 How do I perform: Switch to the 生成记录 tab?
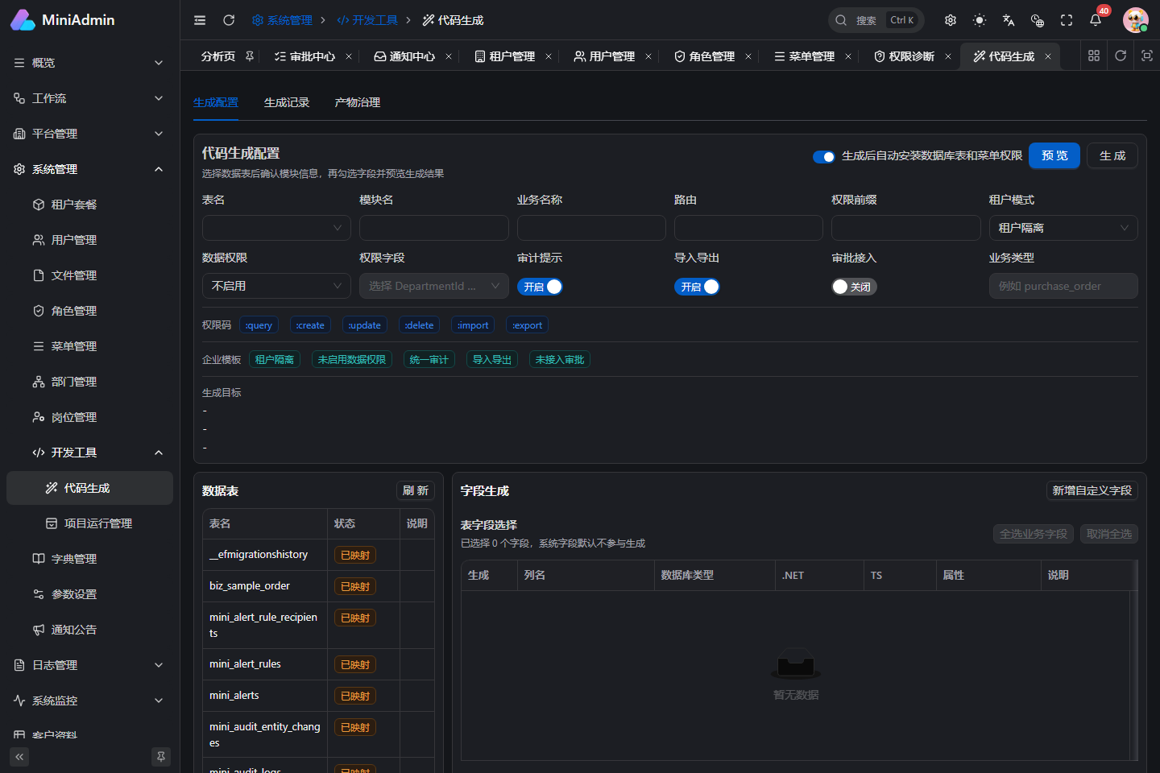click(287, 102)
